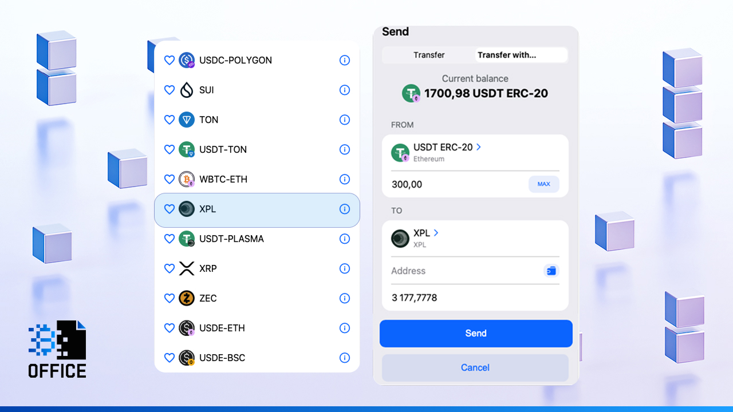Open info popup for USDT-PLASMA
The height and width of the screenshot is (412, 733).
click(x=345, y=239)
